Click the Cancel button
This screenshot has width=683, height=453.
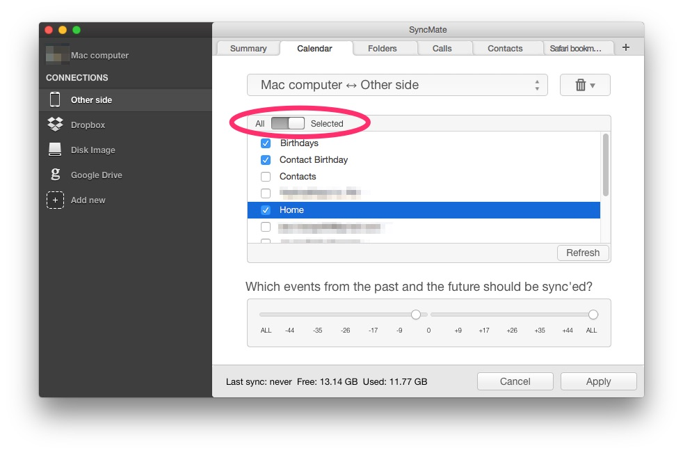pos(515,381)
